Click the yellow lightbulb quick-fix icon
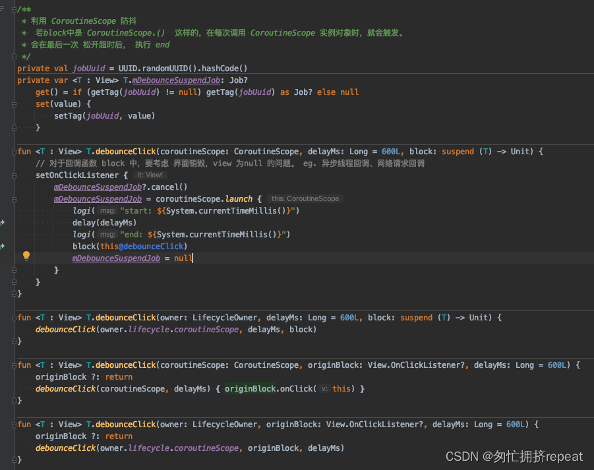Screen dimensions: 594x470 tap(26, 256)
